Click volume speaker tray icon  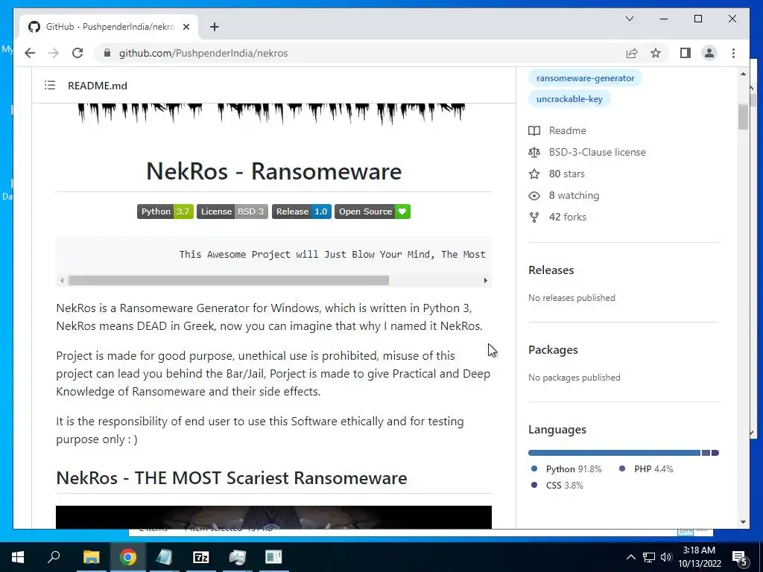(x=666, y=557)
